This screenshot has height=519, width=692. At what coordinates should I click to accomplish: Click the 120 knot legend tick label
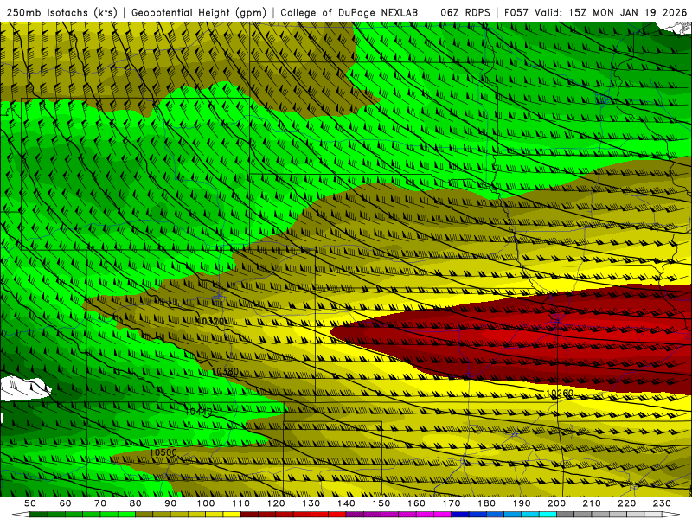point(276,503)
